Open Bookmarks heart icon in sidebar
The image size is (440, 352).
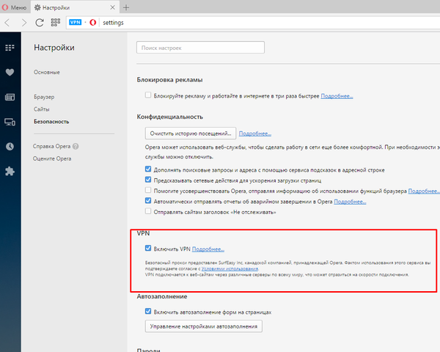[10, 73]
